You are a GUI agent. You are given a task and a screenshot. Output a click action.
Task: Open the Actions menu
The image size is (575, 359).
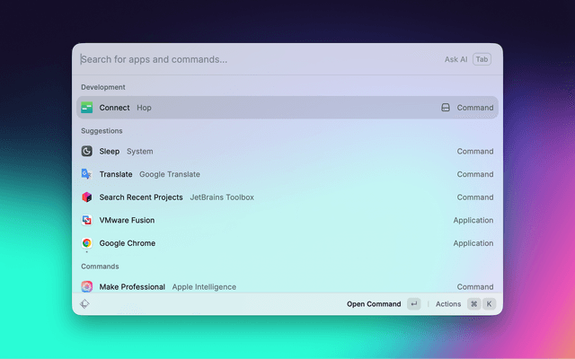coord(448,304)
